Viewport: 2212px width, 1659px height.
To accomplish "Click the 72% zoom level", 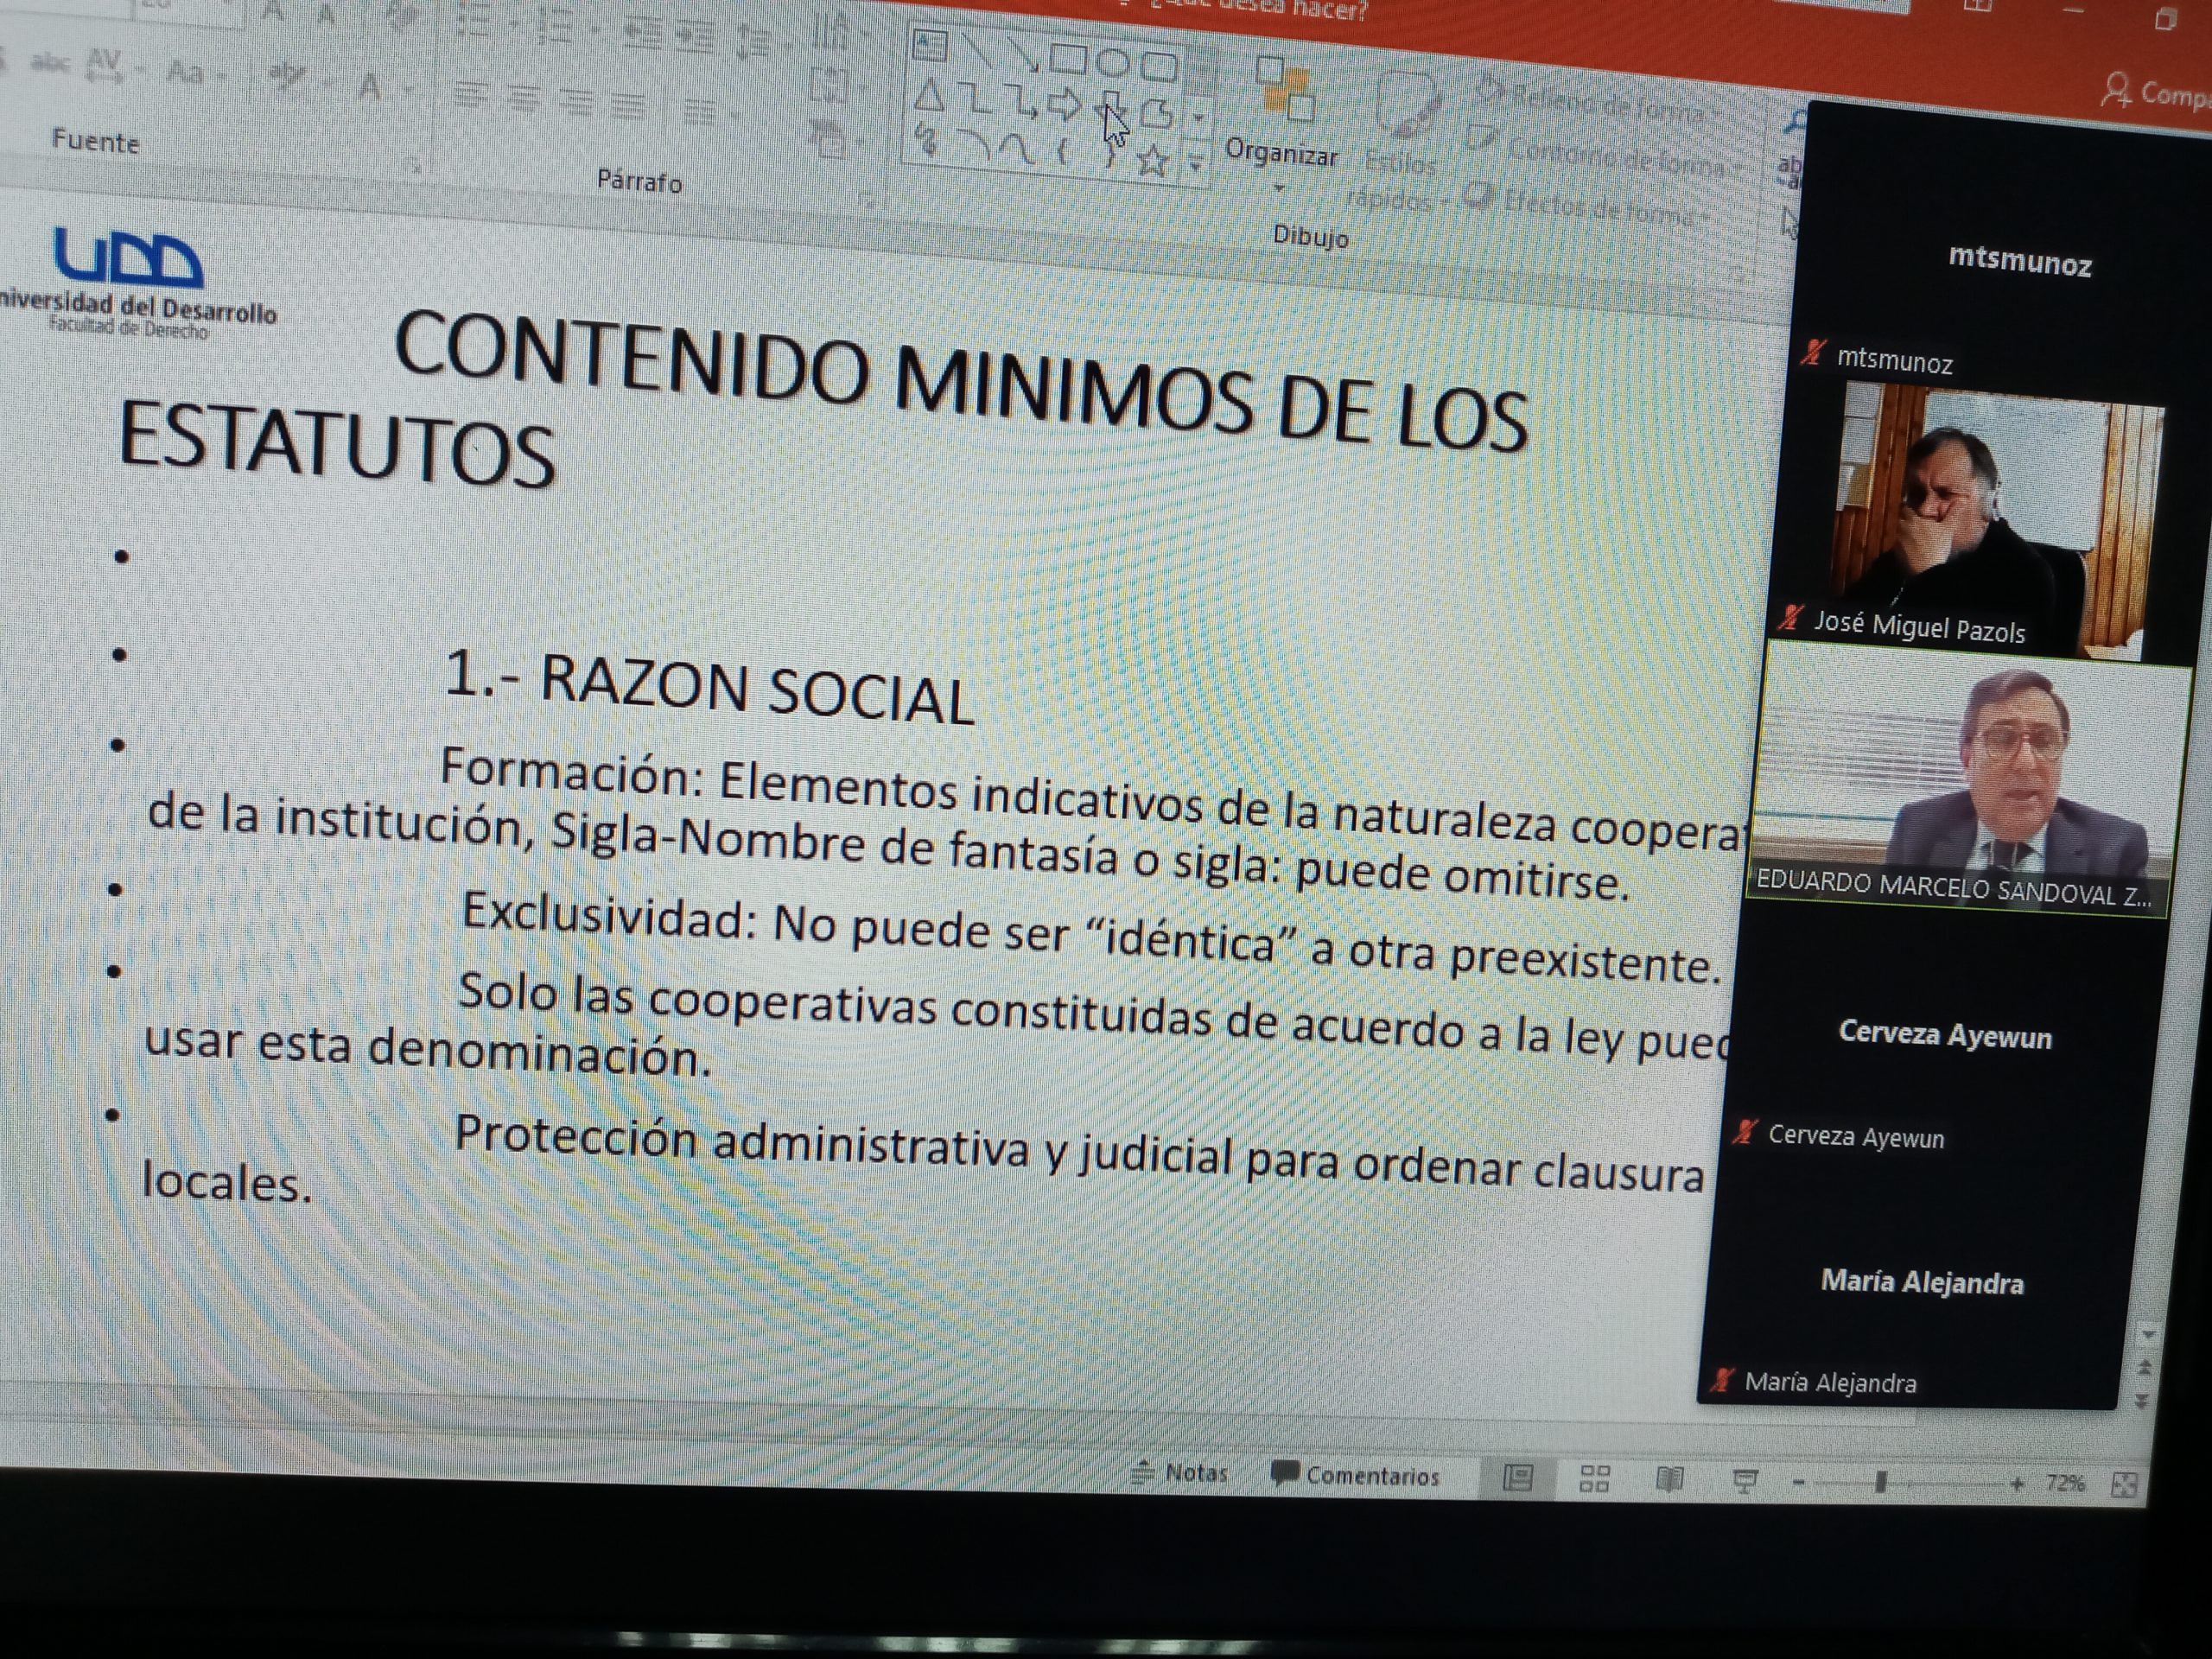I will [x=2065, y=1483].
